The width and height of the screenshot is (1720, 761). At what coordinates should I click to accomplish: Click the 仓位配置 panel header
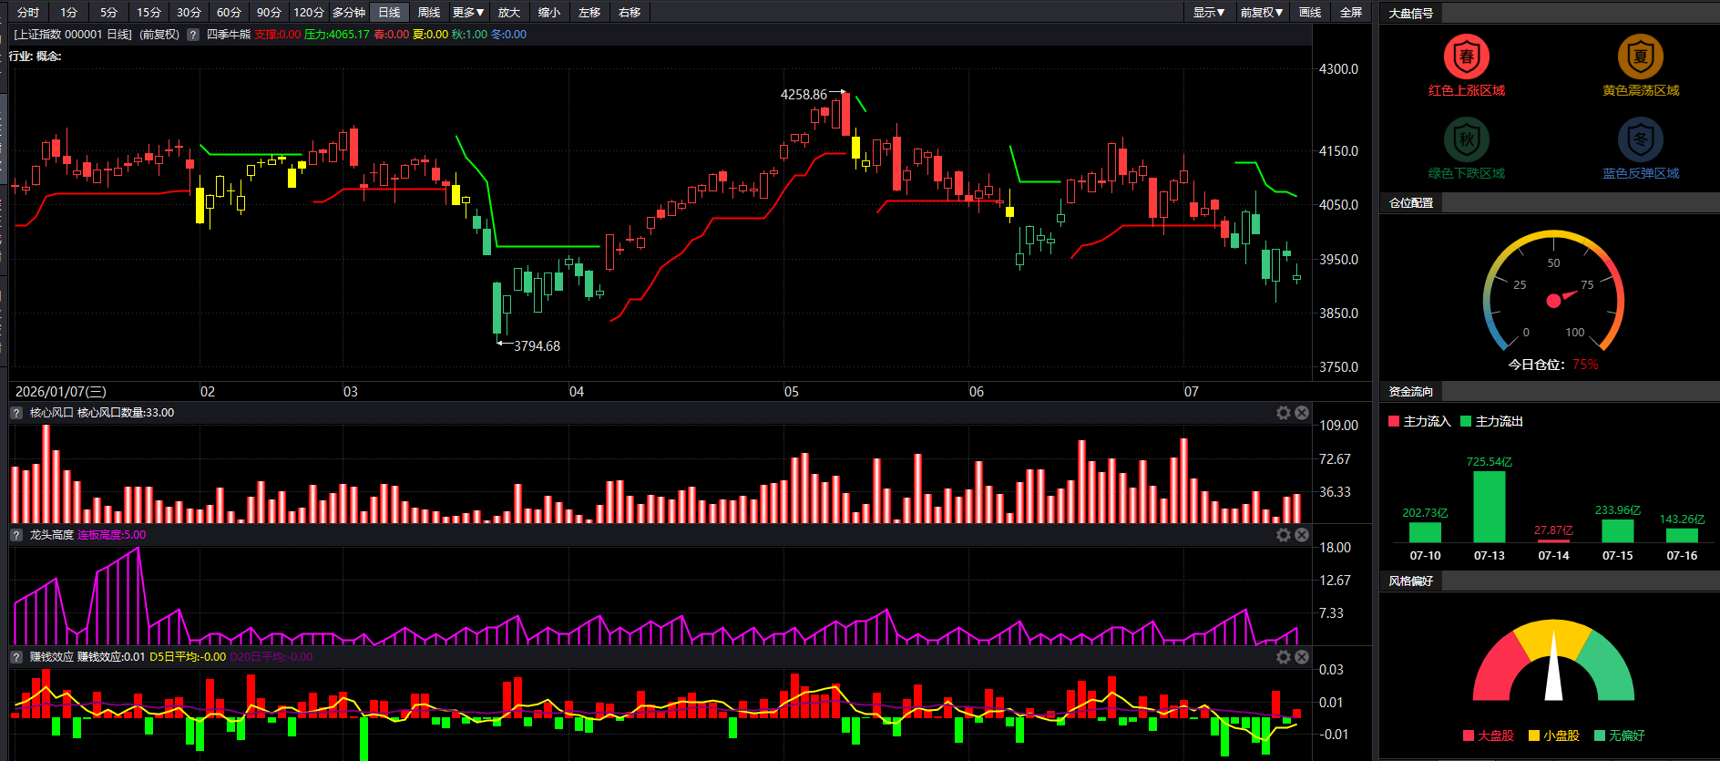coord(1411,203)
